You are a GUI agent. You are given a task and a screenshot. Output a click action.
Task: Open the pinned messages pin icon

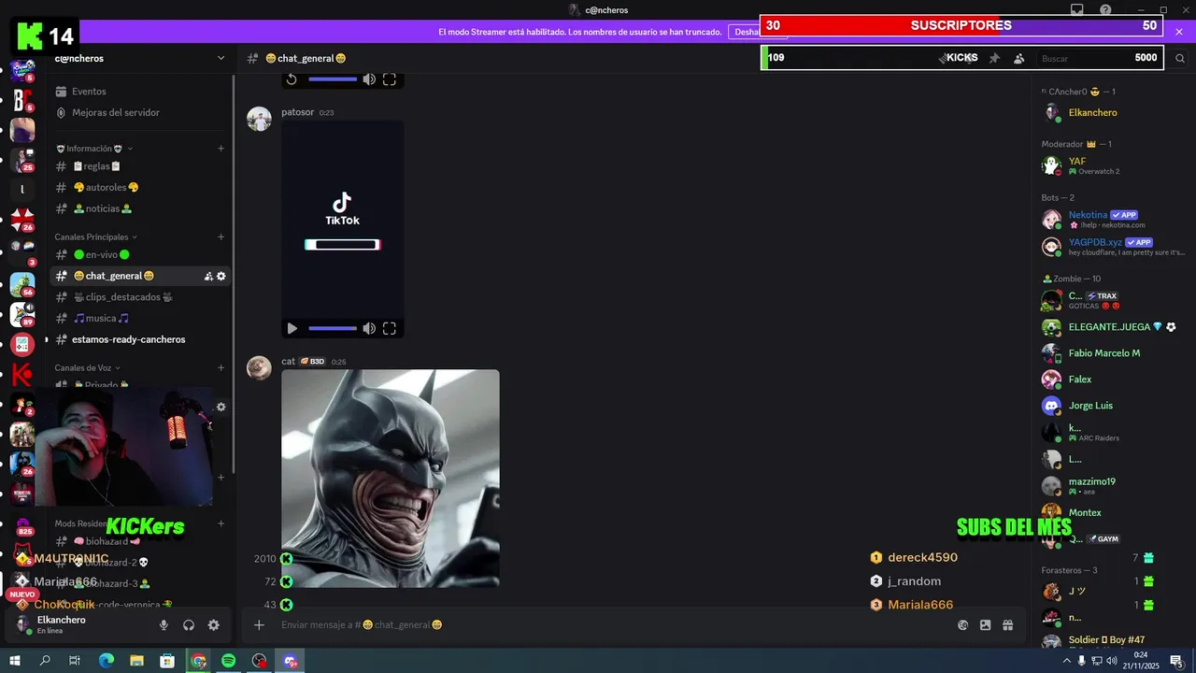[994, 58]
